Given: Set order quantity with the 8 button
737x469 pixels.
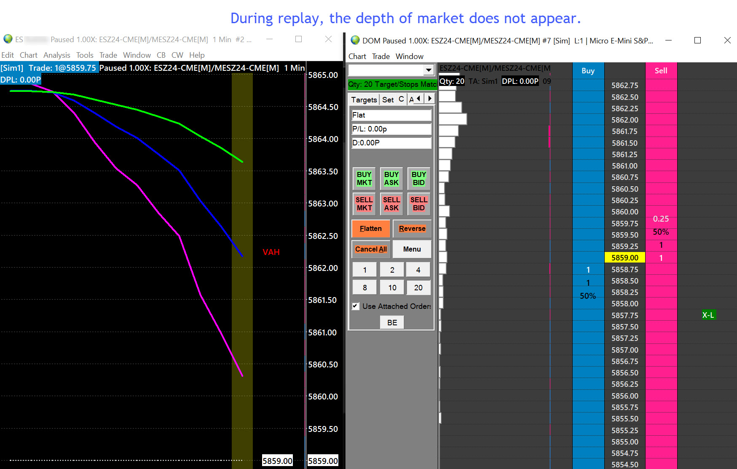Looking at the screenshot, I should pos(364,287).
